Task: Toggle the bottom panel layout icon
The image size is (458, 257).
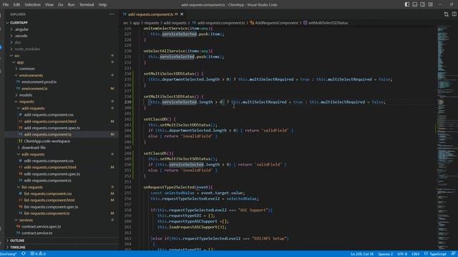Action: (x=415, y=4)
